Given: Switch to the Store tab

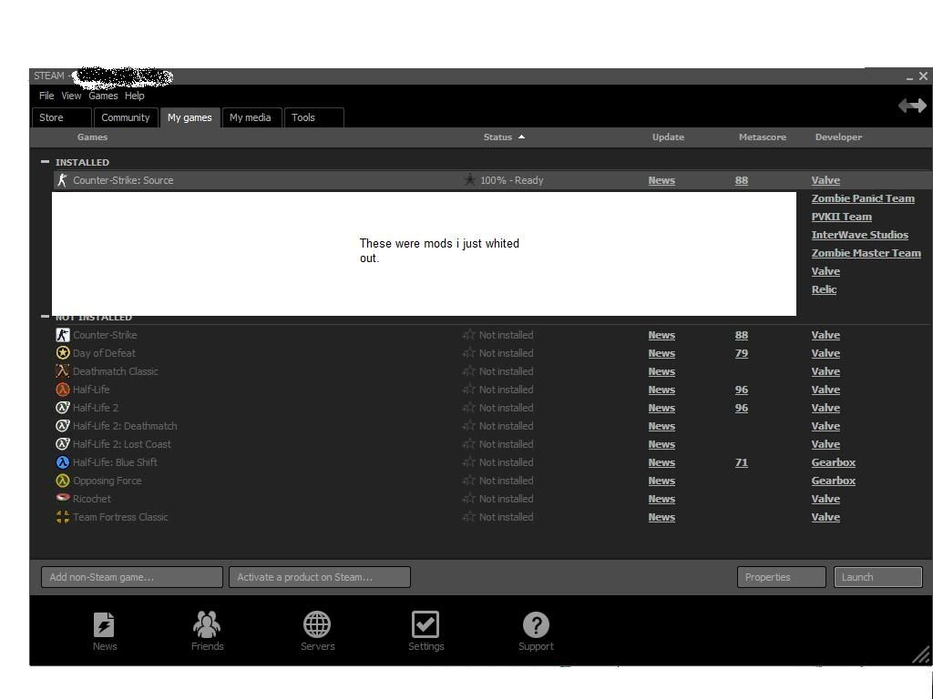Looking at the screenshot, I should pos(62,117).
